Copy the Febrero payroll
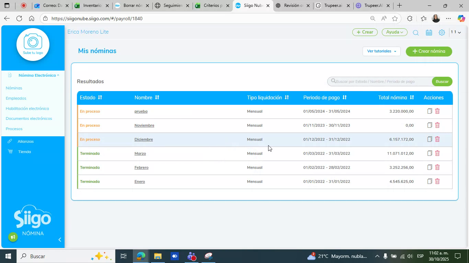 430,167
